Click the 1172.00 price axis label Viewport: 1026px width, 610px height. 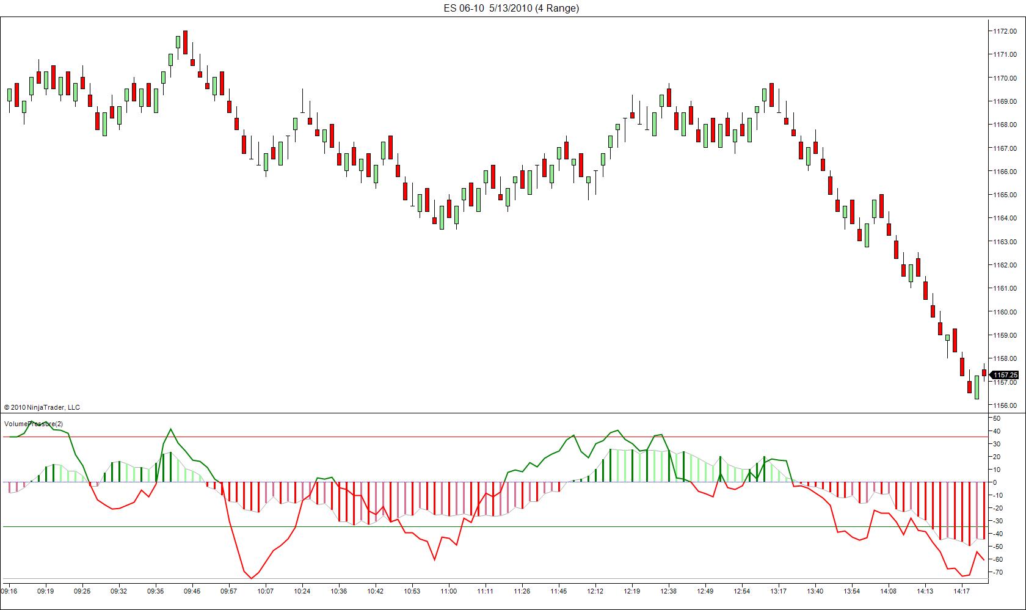[x=1005, y=31]
